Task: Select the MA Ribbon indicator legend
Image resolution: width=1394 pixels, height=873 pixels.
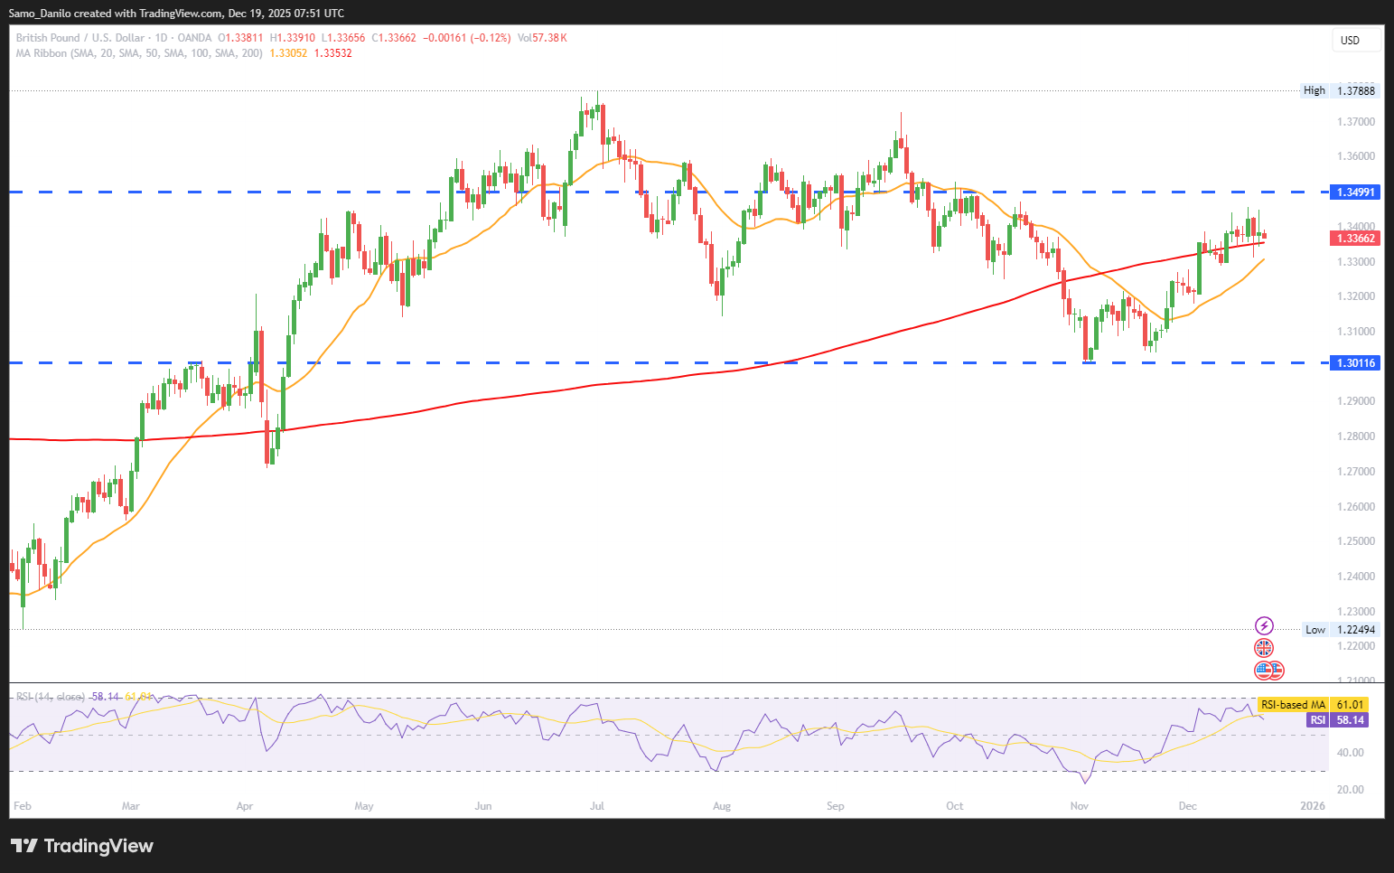Action: pos(139,53)
